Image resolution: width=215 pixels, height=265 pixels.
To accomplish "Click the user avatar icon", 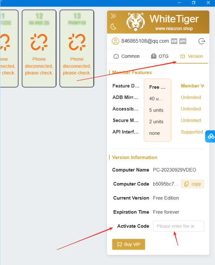I will coord(115,41).
